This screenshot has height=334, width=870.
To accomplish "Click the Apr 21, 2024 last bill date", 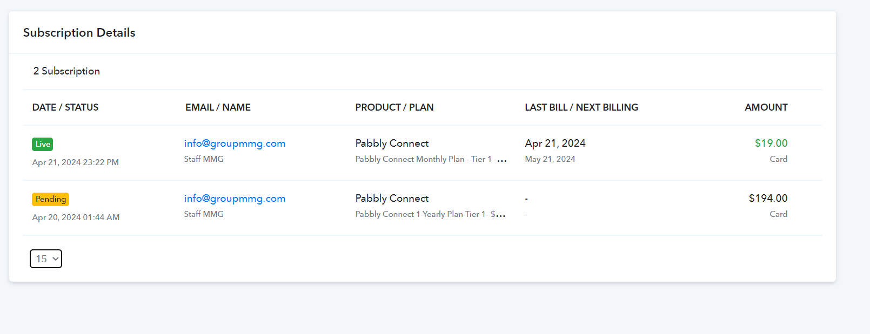I will pos(555,144).
